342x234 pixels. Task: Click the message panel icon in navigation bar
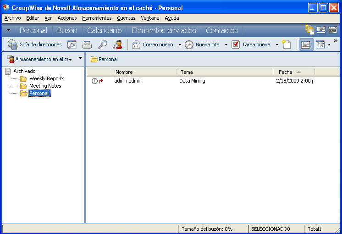[x=321, y=30]
